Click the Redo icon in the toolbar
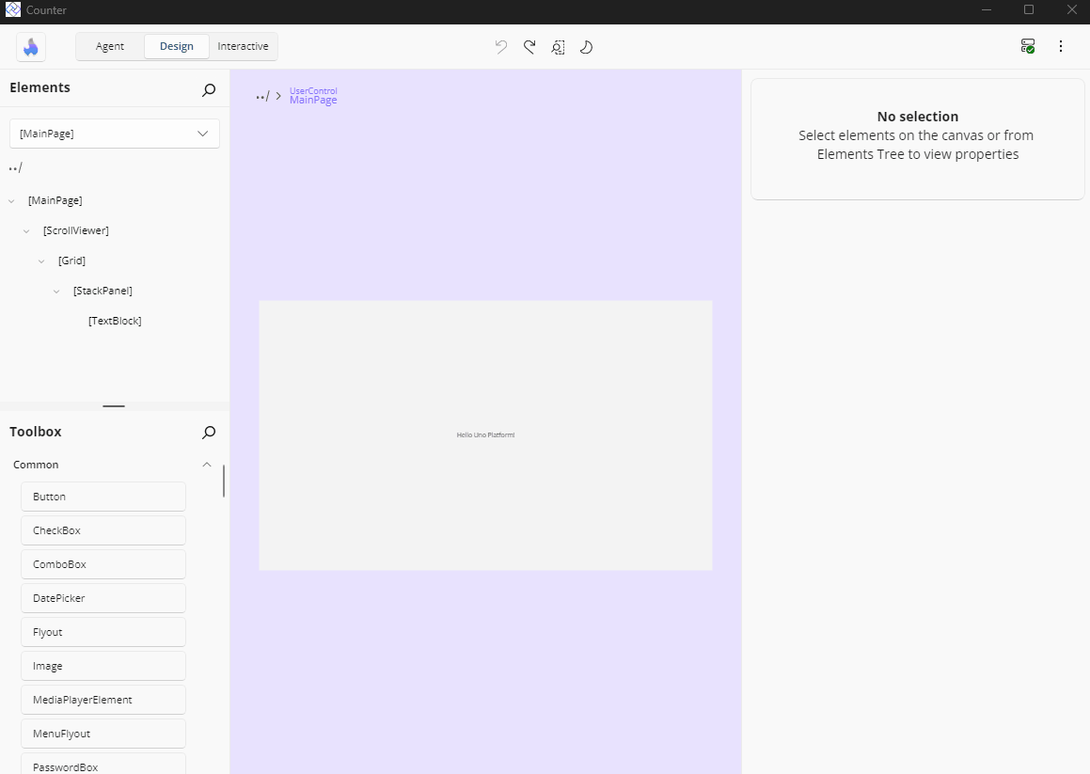The height and width of the screenshot is (774, 1090). point(529,46)
